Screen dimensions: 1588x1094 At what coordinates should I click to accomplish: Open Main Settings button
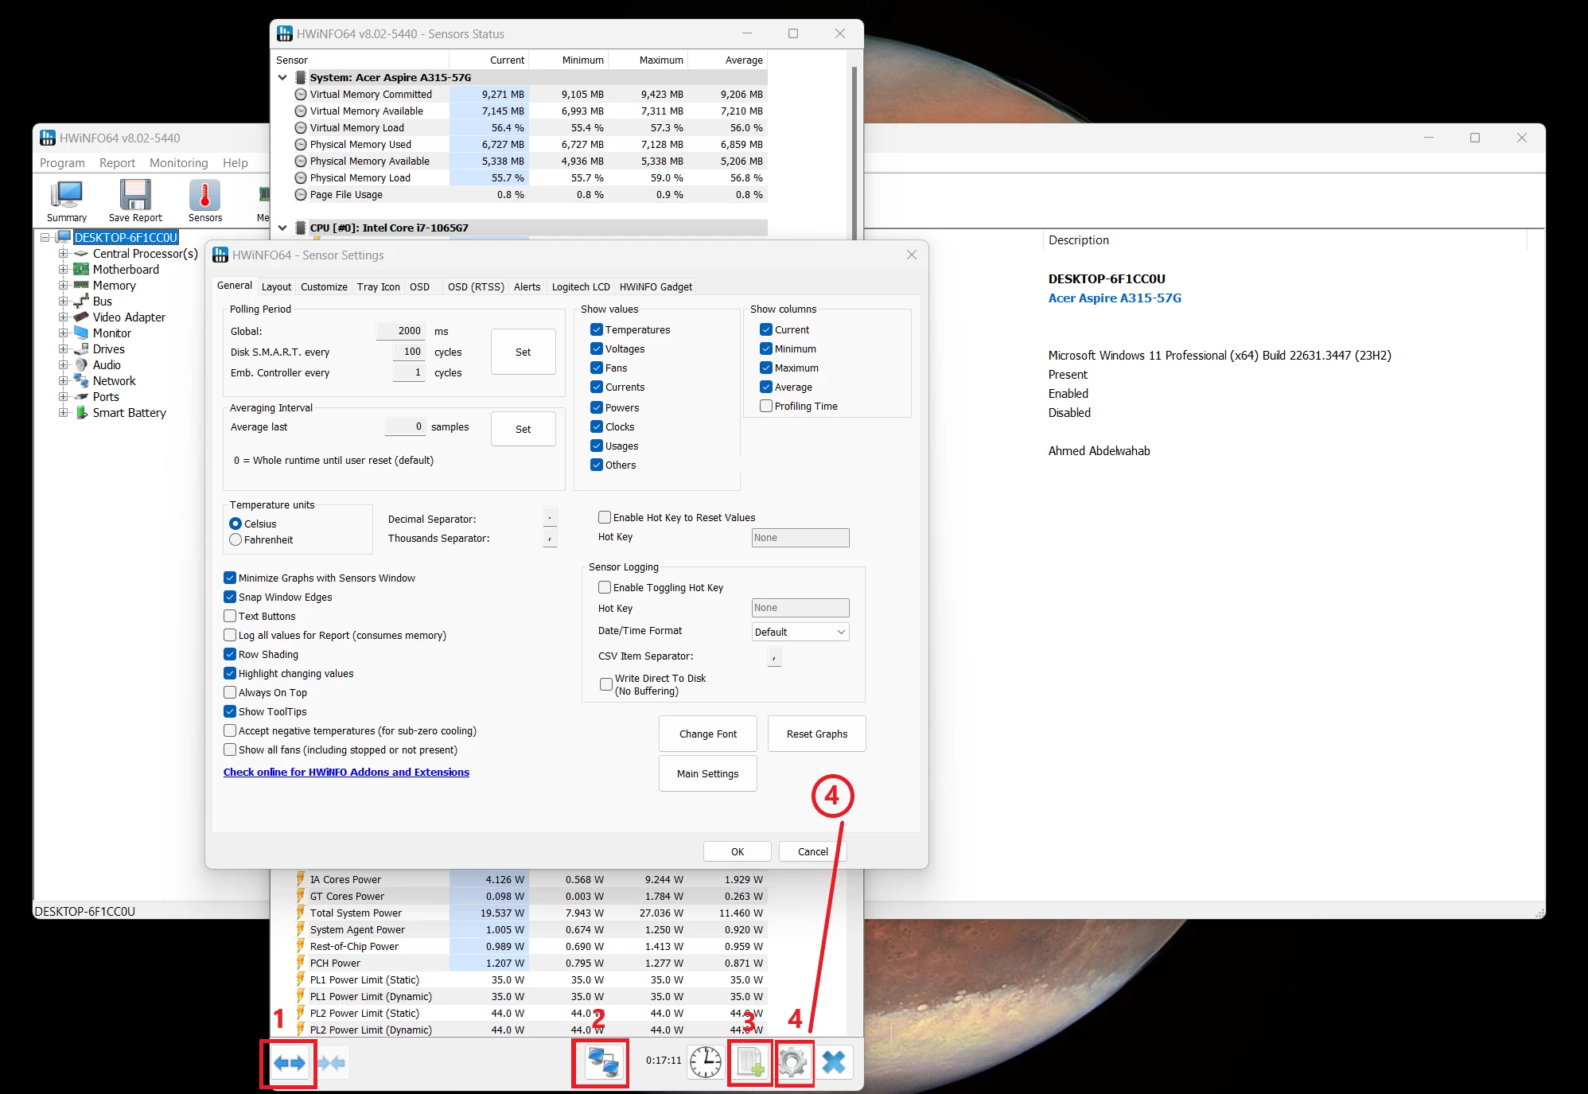(708, 773)
